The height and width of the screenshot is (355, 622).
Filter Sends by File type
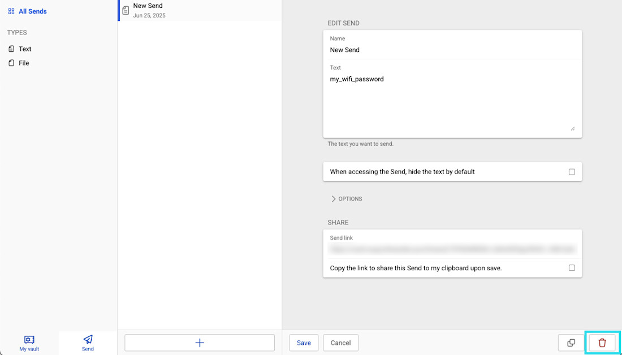tap(24, 63)
